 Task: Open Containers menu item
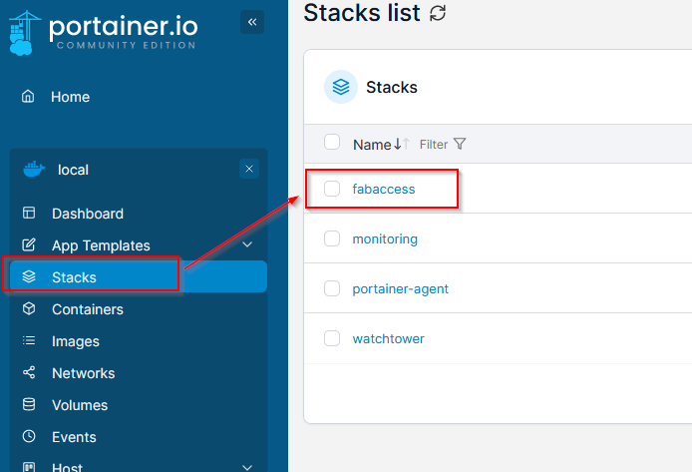click(88, 309)
